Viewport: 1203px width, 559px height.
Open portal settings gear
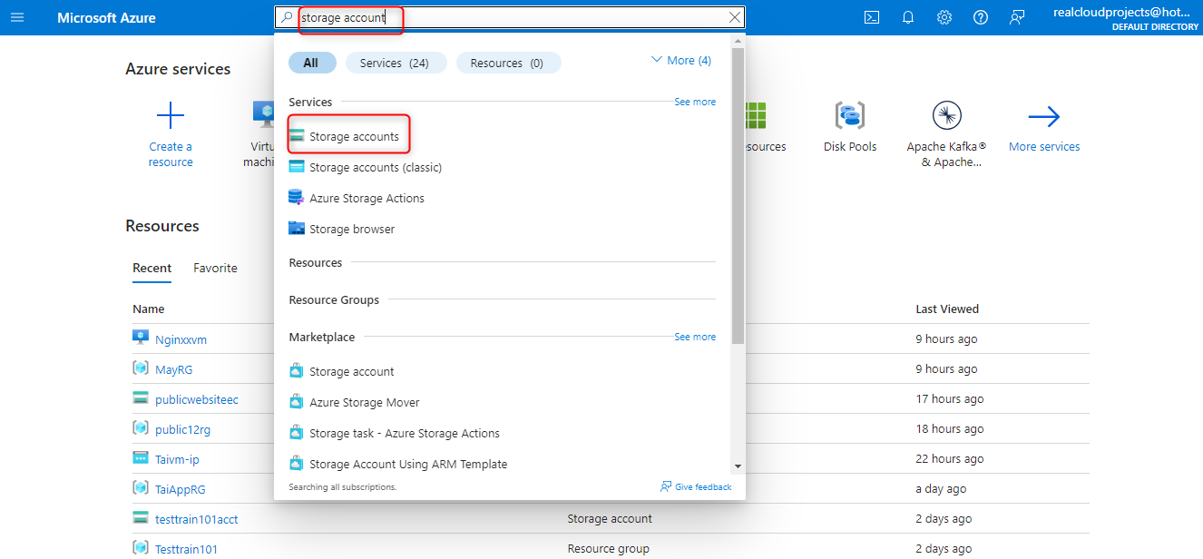[944, 17]
